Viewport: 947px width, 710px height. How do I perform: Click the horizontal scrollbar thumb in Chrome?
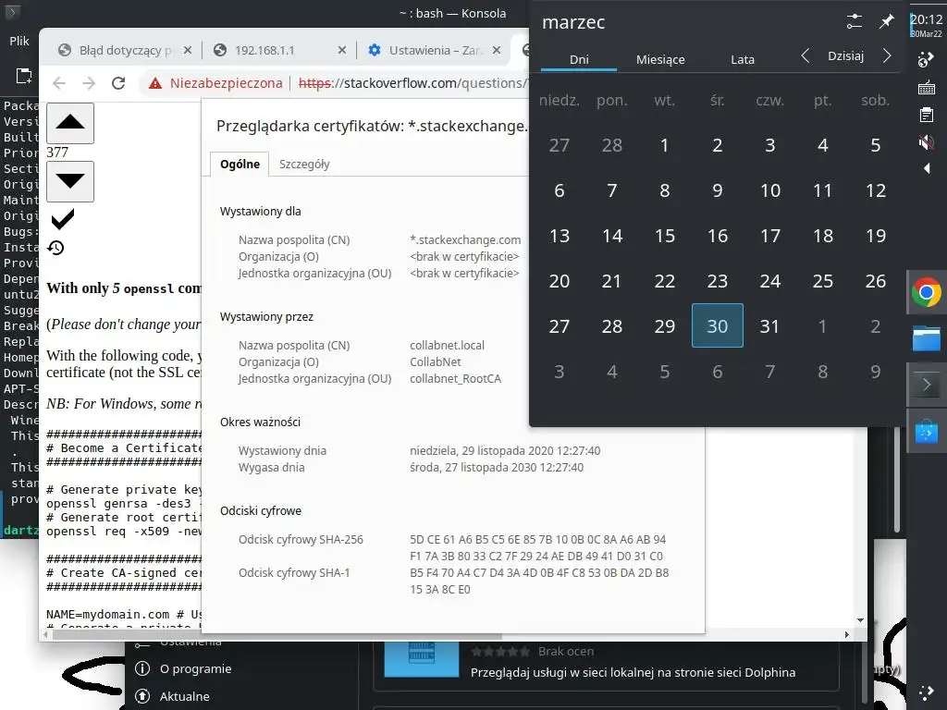277,636
